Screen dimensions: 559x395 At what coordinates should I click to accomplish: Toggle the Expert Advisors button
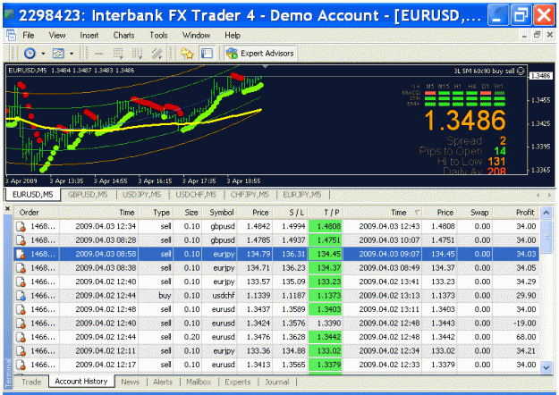[260, 54]
